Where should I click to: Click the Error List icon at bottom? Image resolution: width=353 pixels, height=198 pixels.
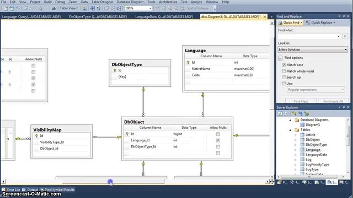[3, 190]
